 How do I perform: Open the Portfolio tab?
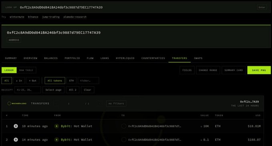click(72, 58)
